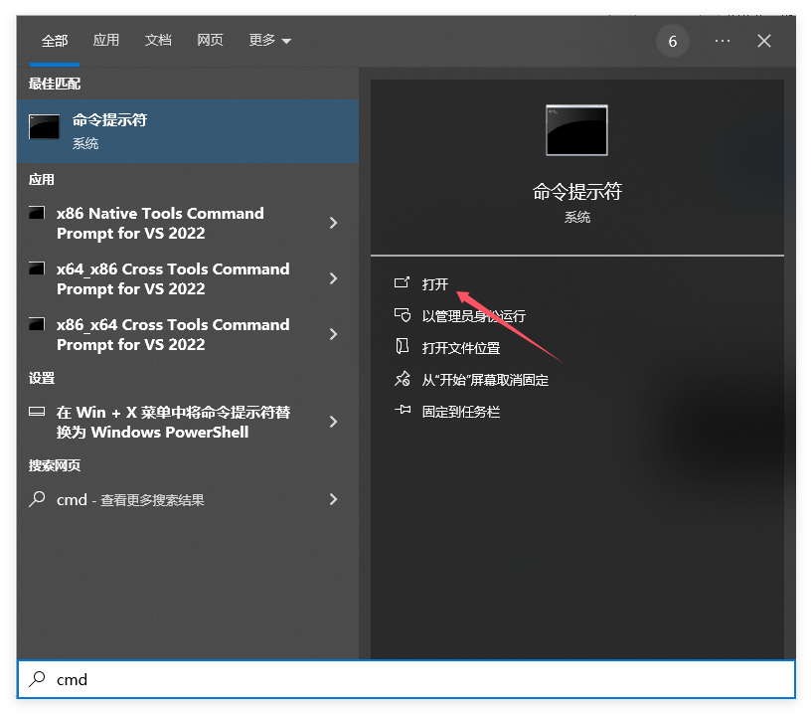Click the x86 Native Tools Command Prompt icon
The width and height of the screenshot is (811, 714).
click(37, 214)
